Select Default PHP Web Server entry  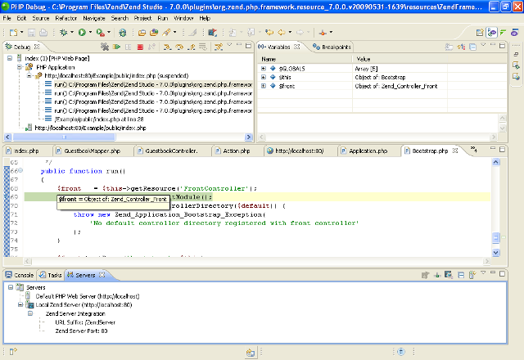click(x=88, y=296)
